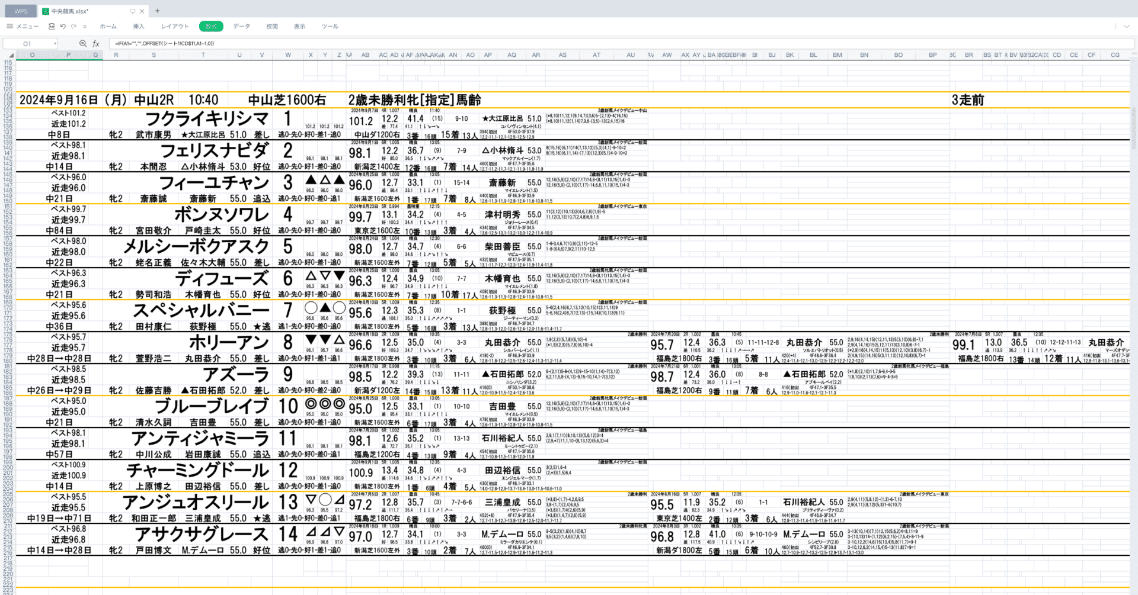This screenshot has width=1138, height=595.
Task: Click the 中84日 cell
Action: pyautogui.click(x=59, y=231)
